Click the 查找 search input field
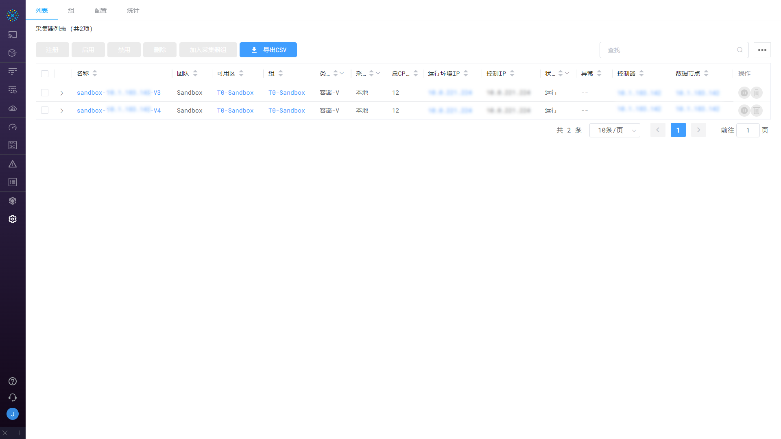The height and width of the screenshot is (439, 781). point(669,50)
